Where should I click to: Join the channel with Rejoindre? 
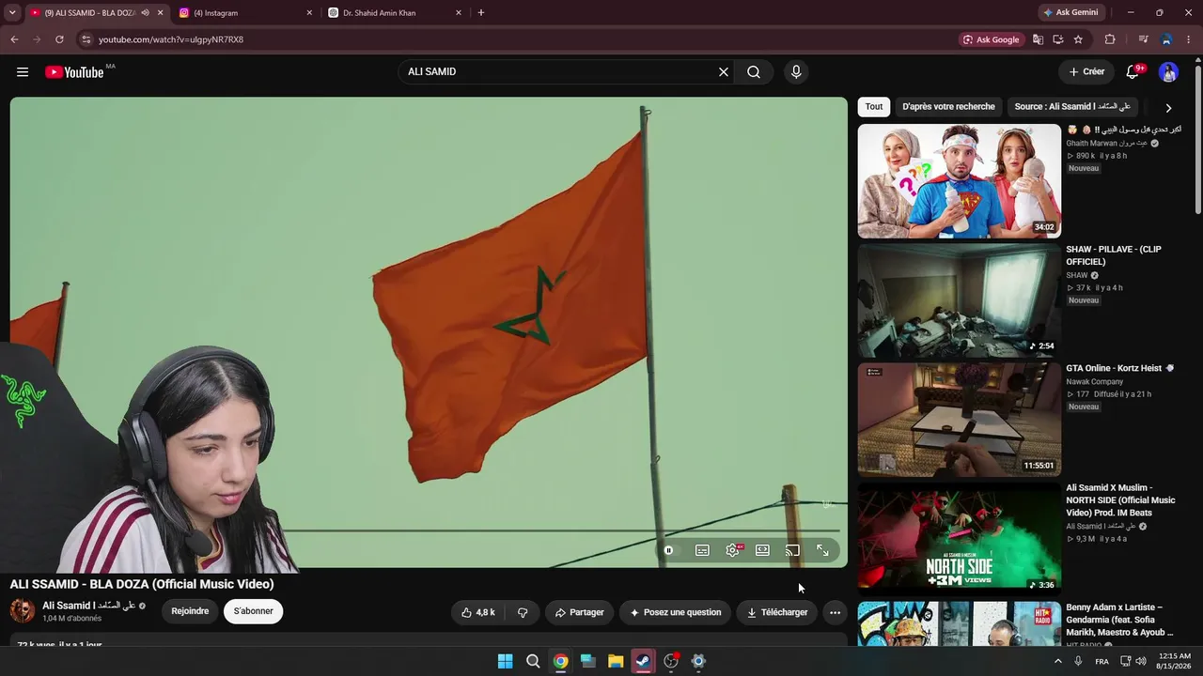190,611
